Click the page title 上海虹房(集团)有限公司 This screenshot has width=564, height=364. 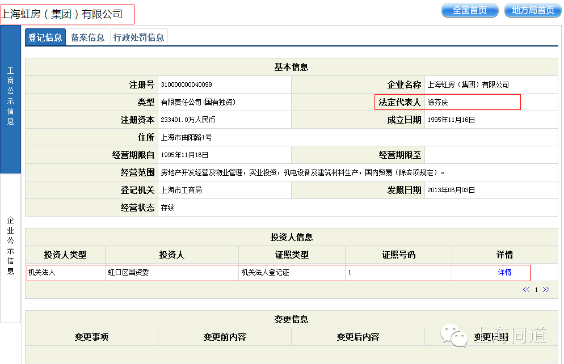62,14
